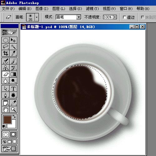
Task: Switch to full screen with menu bar
Action: coord(9,142)
